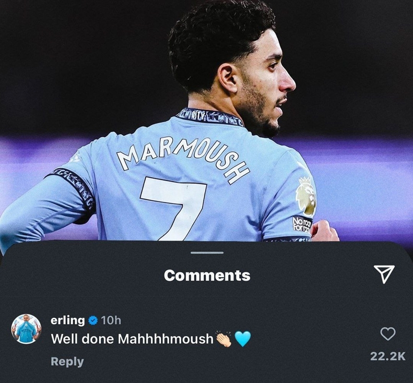Open erling's profile picture avatar
413x383 pixels.
26,329
